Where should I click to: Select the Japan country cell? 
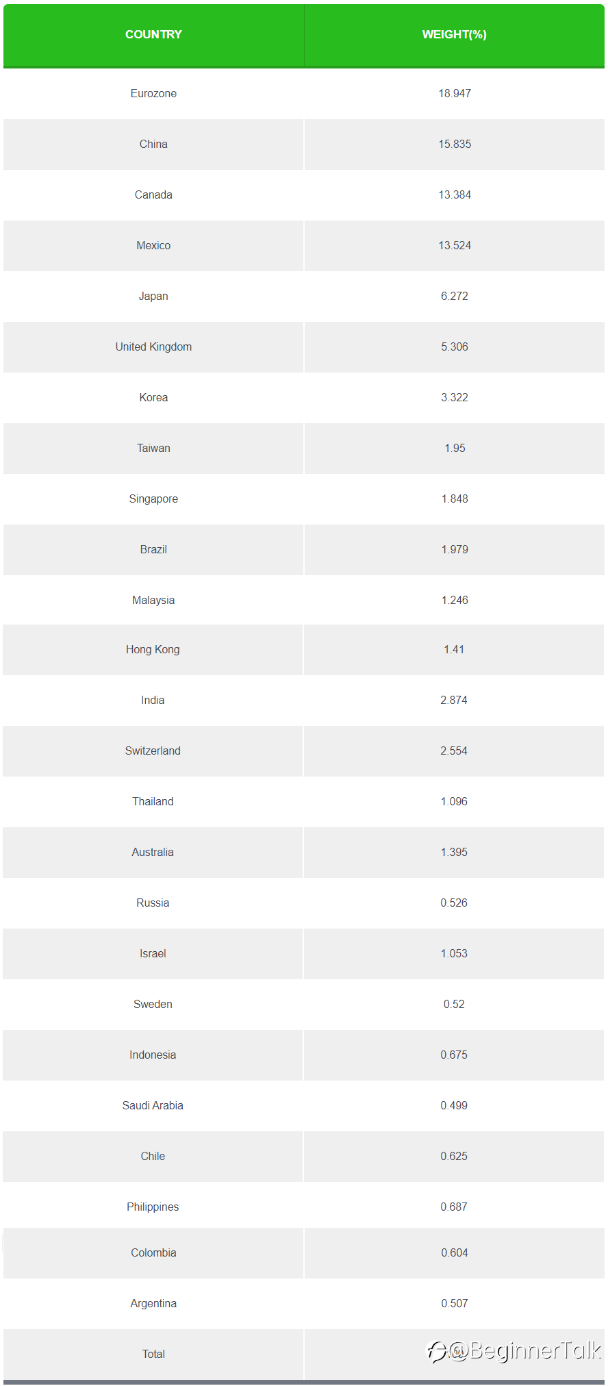(x=153, y=296)
